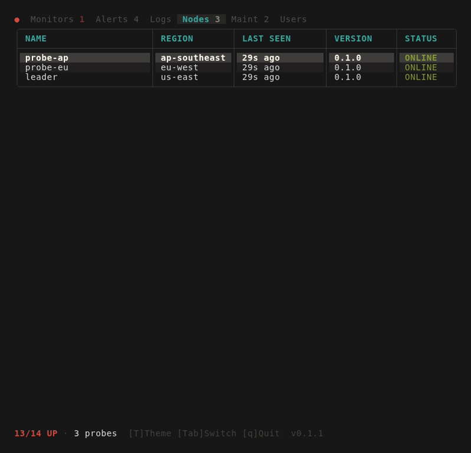Select the probe-eu node row
The height and width of the screenshot is (453, 471).
237,67
